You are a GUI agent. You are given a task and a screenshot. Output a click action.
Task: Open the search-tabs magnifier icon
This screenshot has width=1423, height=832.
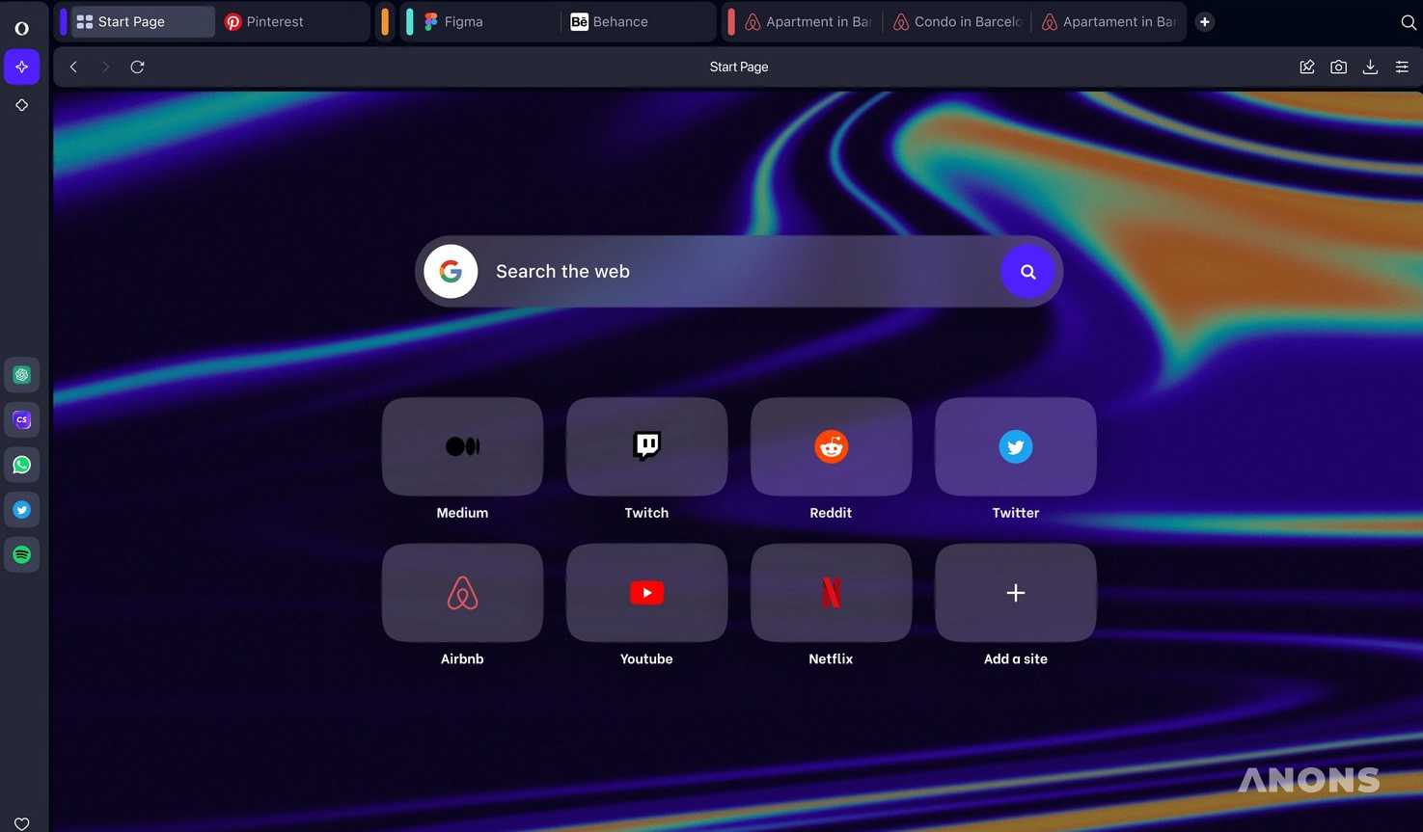point(1408,22)
